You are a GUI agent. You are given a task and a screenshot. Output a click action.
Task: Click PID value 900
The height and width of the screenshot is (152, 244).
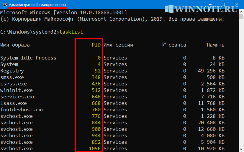(96, 129)
